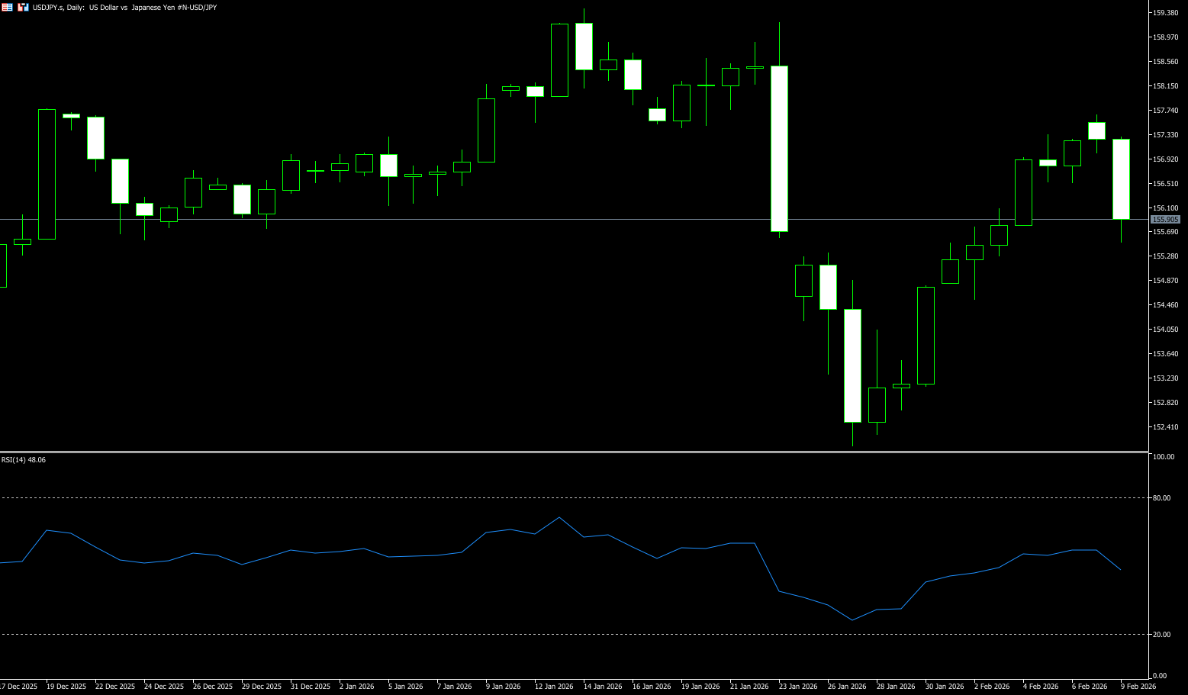
Task: Click the RSI line's lowest point
Action: click(x=852, y=620)
